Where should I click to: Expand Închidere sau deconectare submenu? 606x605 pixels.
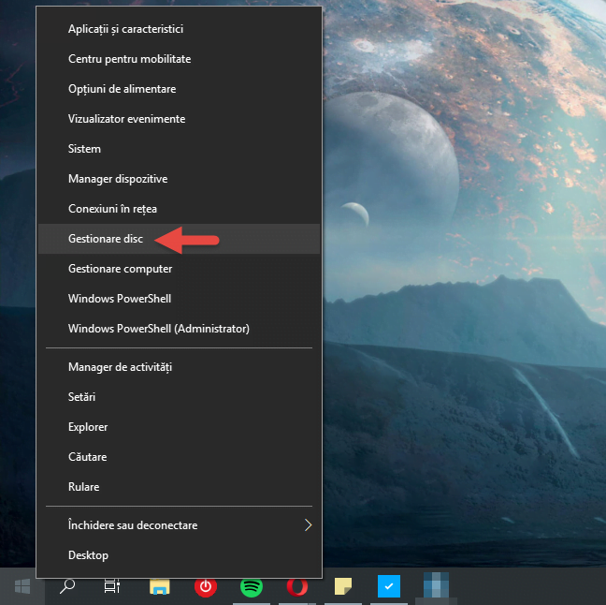(x=179, y=525)
